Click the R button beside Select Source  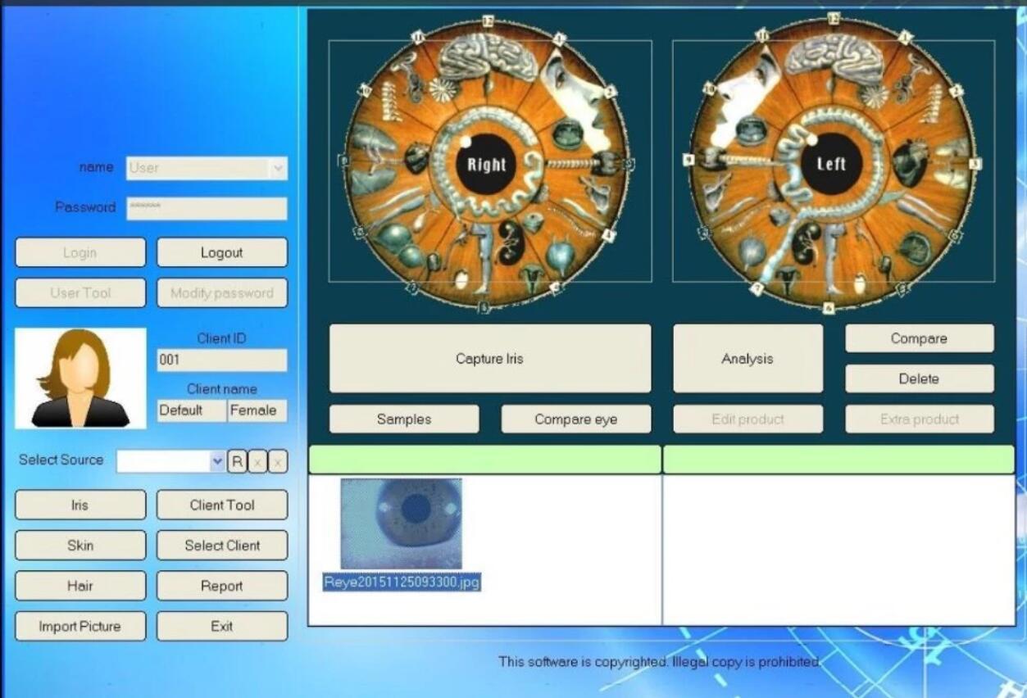[237, 461]
